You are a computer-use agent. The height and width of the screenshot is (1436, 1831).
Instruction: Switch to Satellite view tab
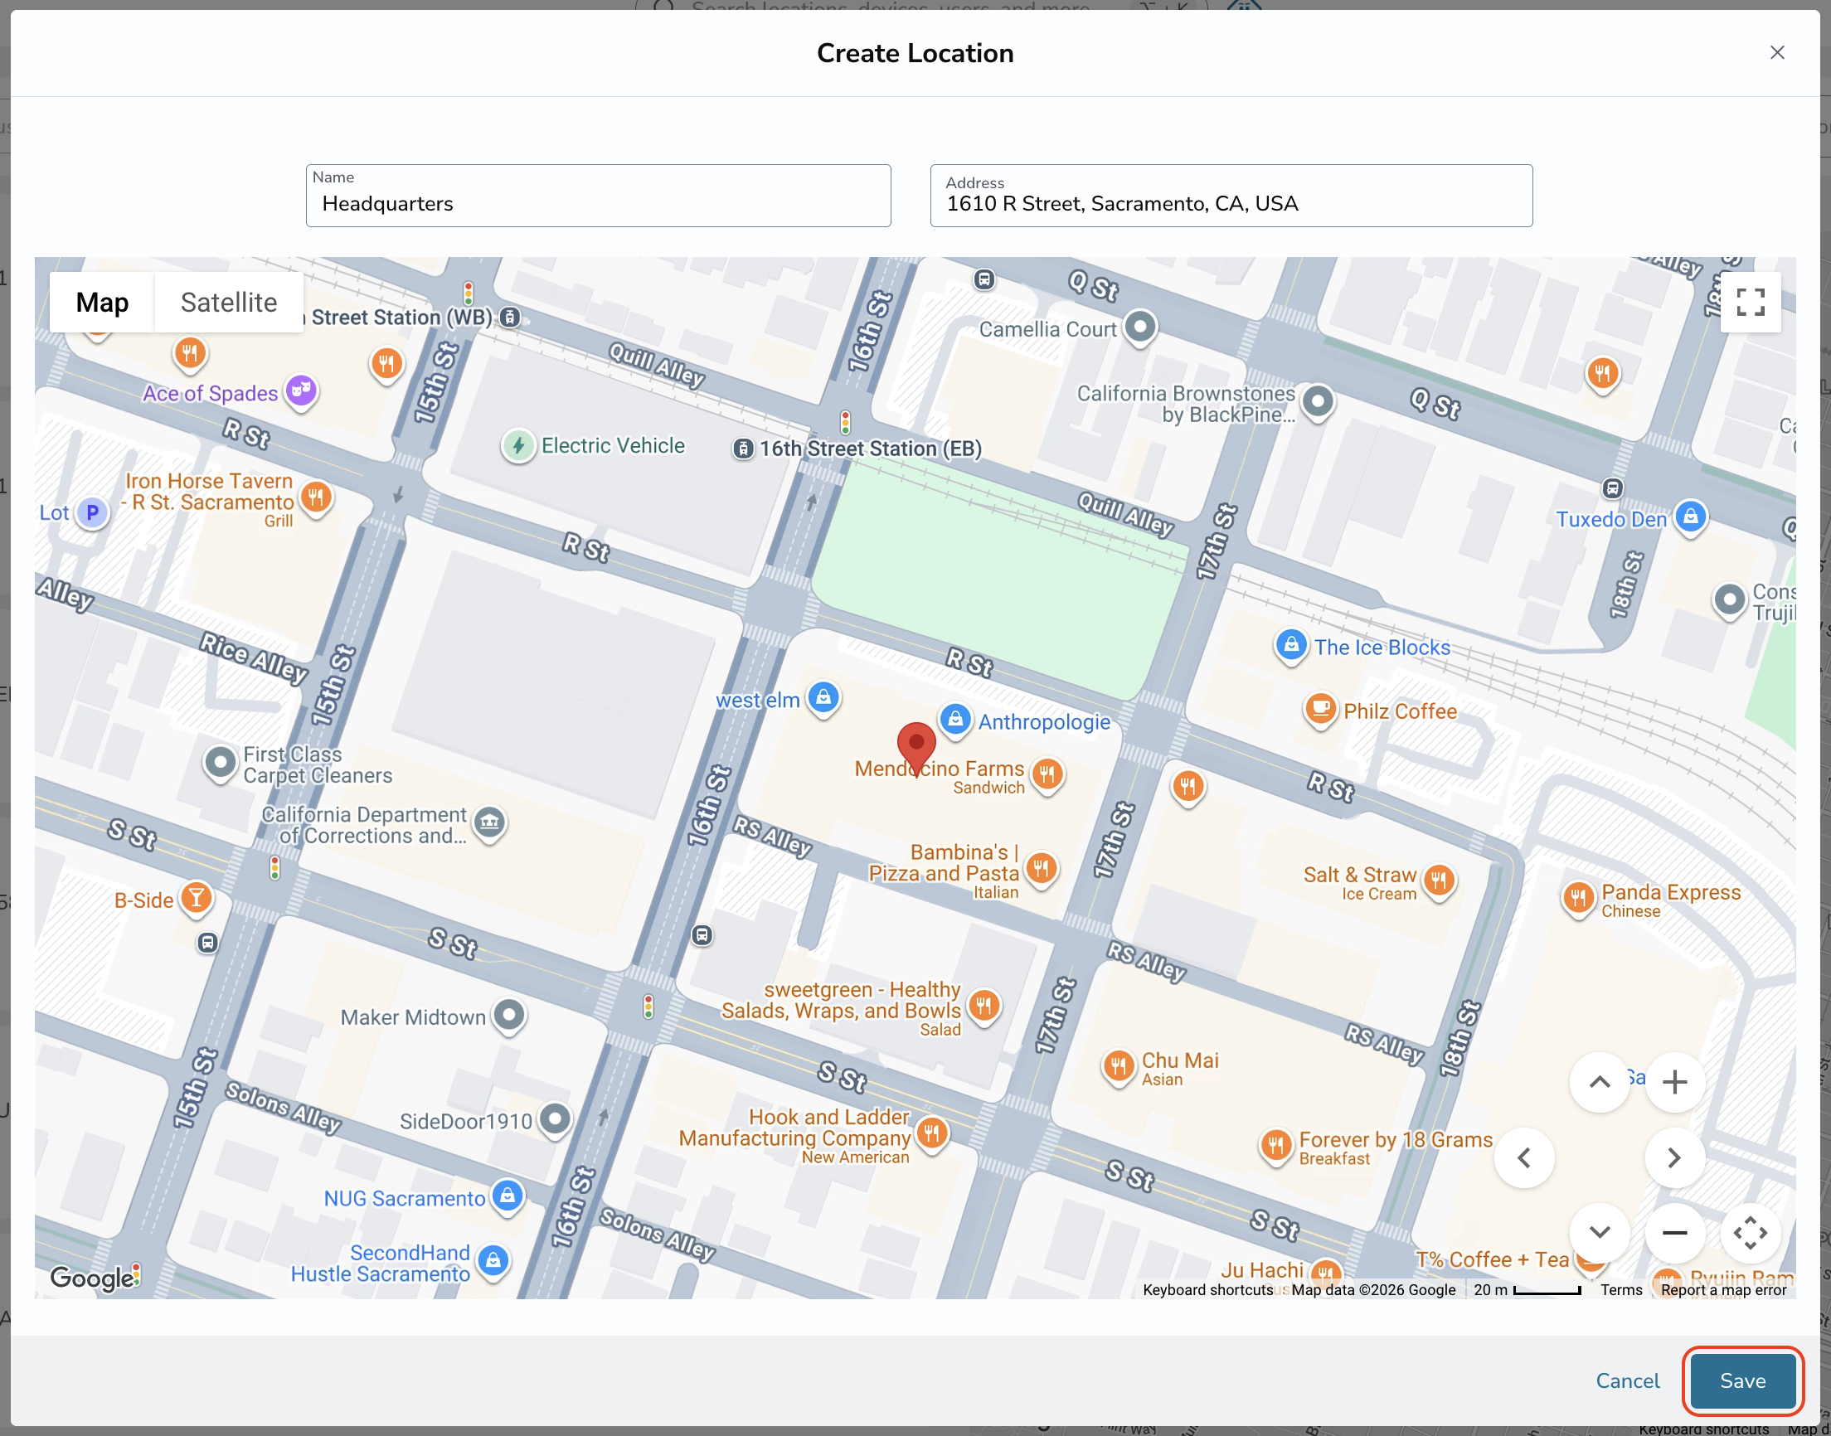[x=229, y=302]
